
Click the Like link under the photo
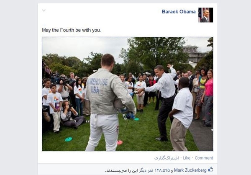[x=187, y=158]
